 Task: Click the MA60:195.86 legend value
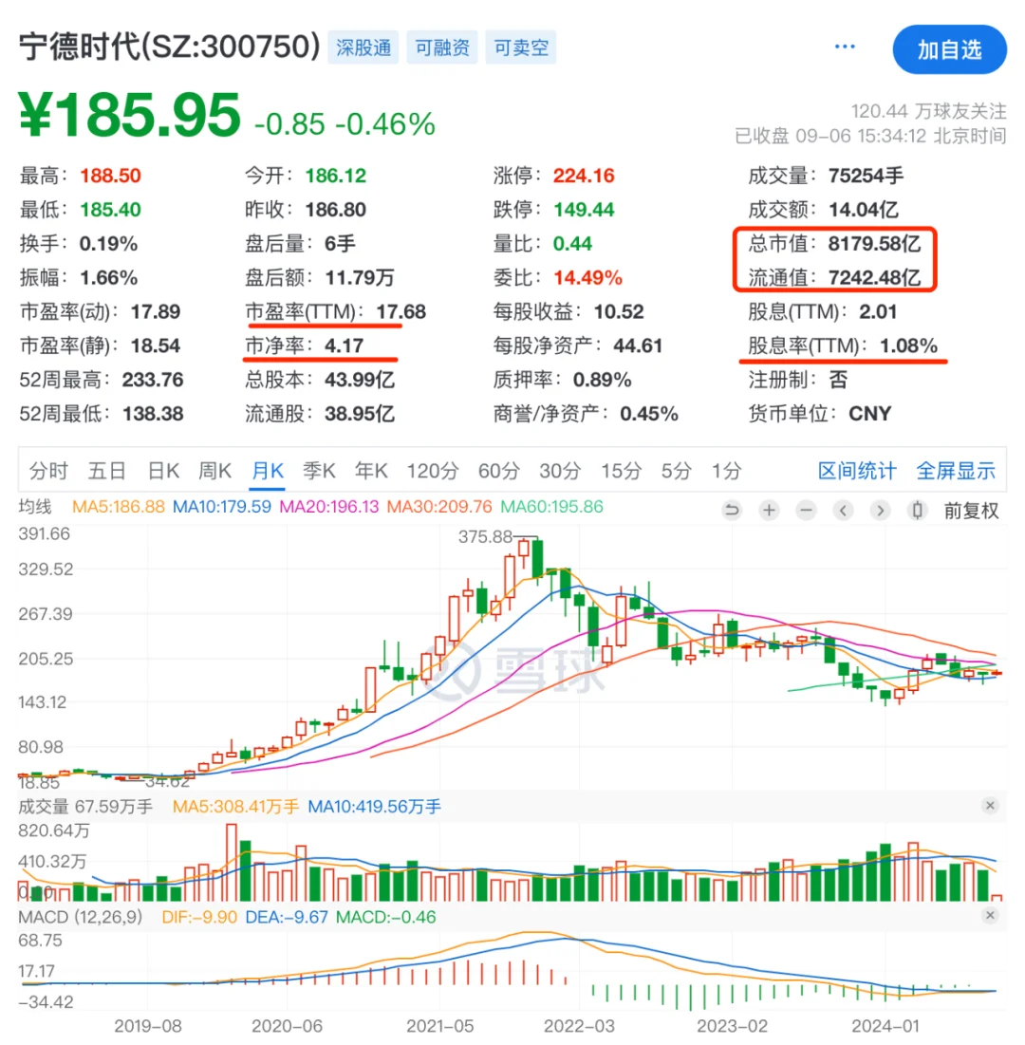551,507
